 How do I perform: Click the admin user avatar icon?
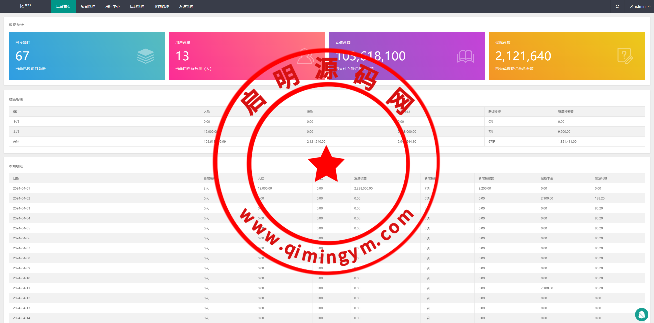(631, 6)
